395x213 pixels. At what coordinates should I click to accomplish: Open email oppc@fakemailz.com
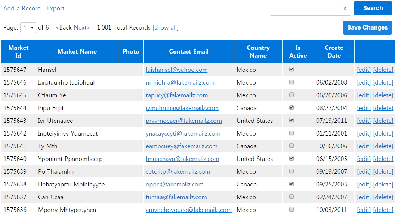click(175, 185)
